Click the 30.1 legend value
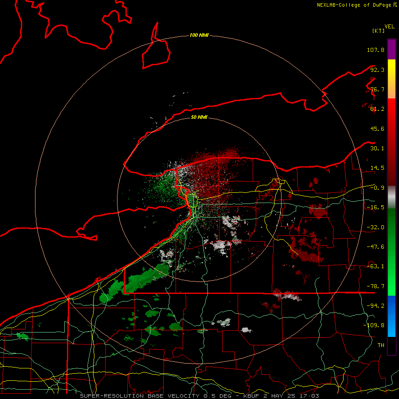This screenshot has height=399, width=399. click(377, 149)
